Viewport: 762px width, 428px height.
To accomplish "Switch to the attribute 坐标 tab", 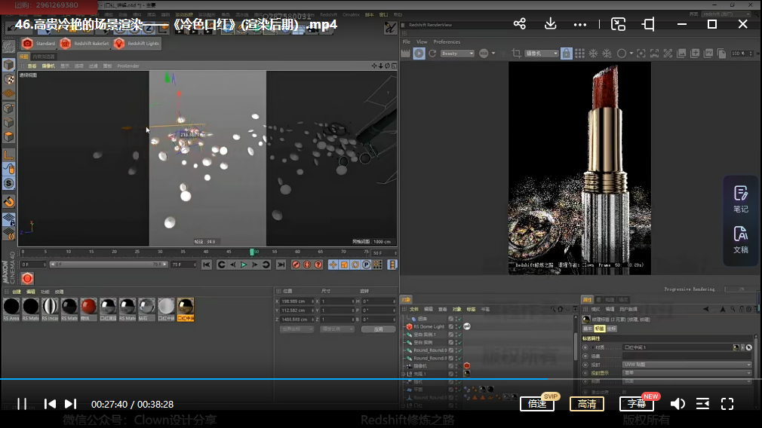I will 611,329.
